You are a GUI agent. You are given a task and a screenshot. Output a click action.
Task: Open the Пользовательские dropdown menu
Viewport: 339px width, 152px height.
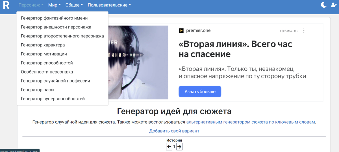[109, 5]
